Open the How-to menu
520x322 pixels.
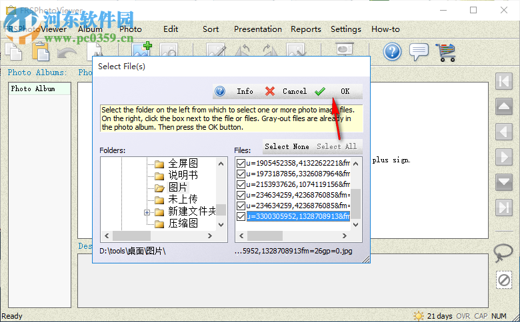pos(385,29)
